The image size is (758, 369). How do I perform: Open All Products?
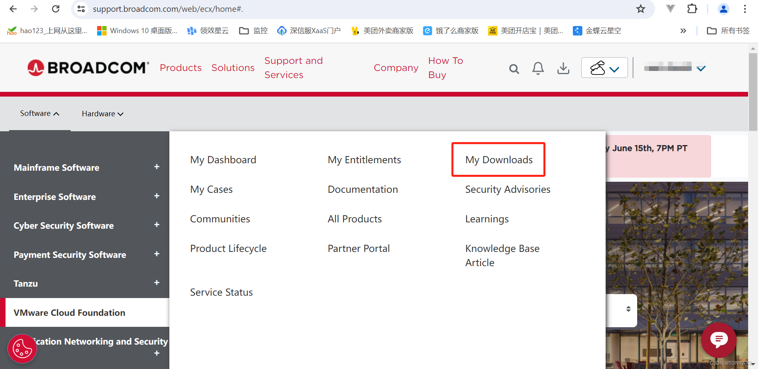pos(355,219)
